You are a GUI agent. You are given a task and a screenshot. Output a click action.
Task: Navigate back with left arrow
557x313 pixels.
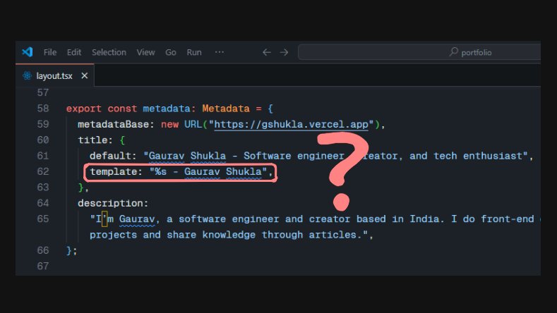point(267,53)
